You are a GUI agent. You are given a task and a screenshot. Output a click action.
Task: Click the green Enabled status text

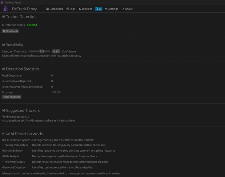point(32,25)
